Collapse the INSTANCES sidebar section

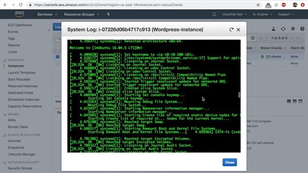(5, 60)
